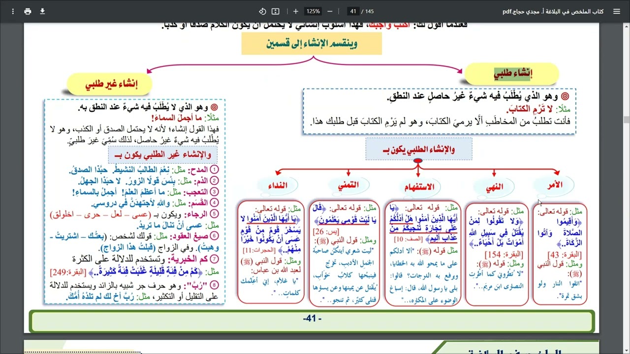Zoom in with the plus icon
This screenshot has width=630, height=354.
click(x=296, y=11)
